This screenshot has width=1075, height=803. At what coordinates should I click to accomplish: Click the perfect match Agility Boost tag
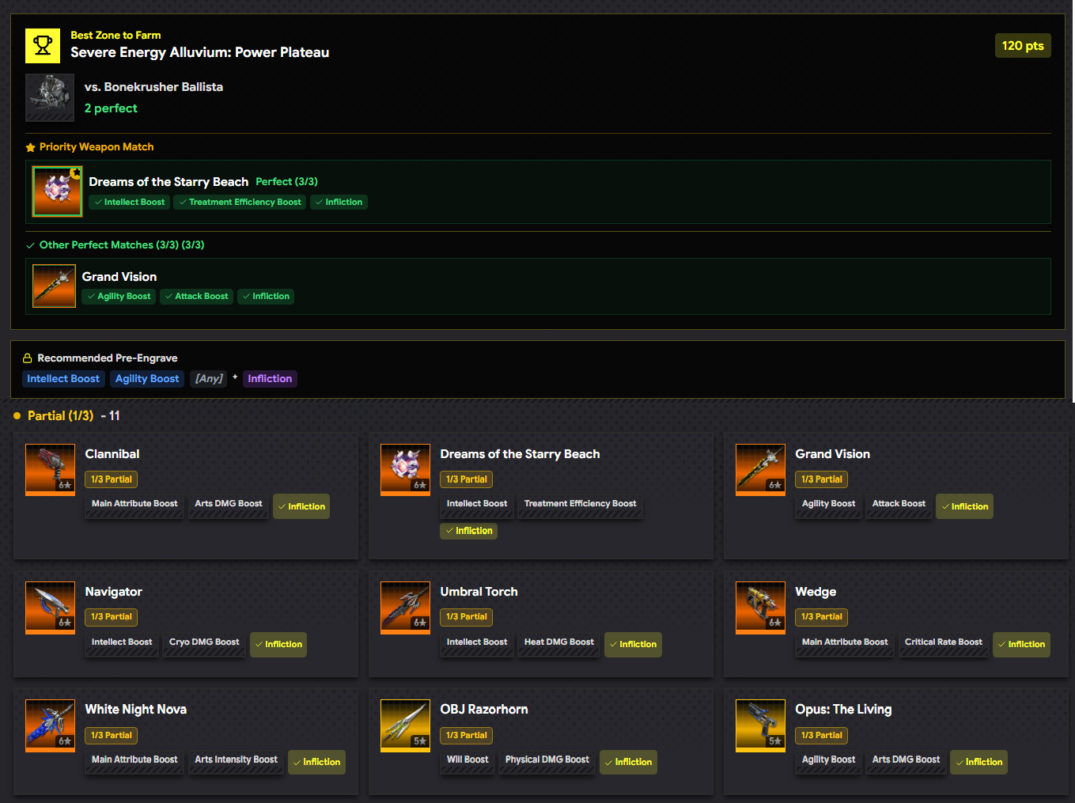[119, 297]
